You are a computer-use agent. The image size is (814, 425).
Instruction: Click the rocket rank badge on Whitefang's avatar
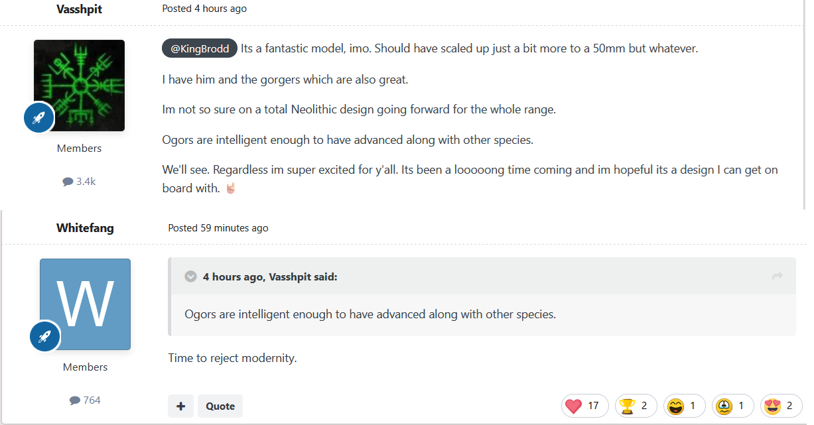45,337
